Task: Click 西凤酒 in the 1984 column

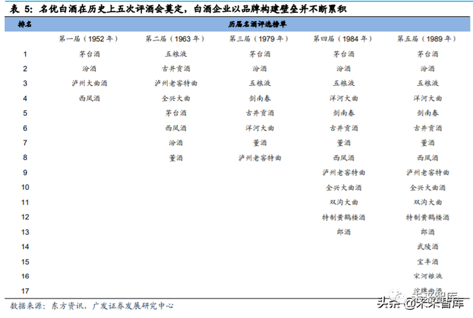Action: pos(343,158)
